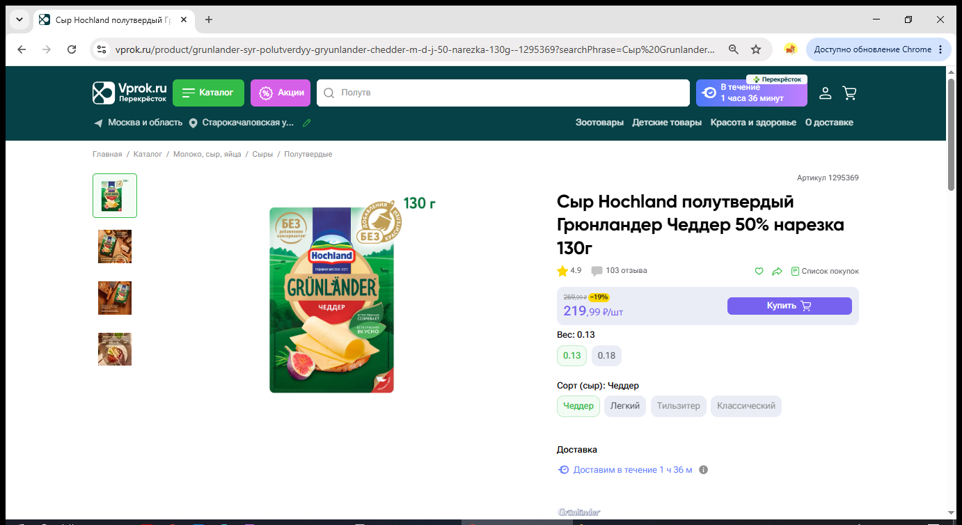This screenshot has width=962, height=525.
Task: Go to Главная breadcrumb
Action: 107,154
